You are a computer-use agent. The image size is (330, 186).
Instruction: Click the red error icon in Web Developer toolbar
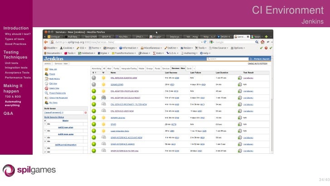(x=266, y=48)
